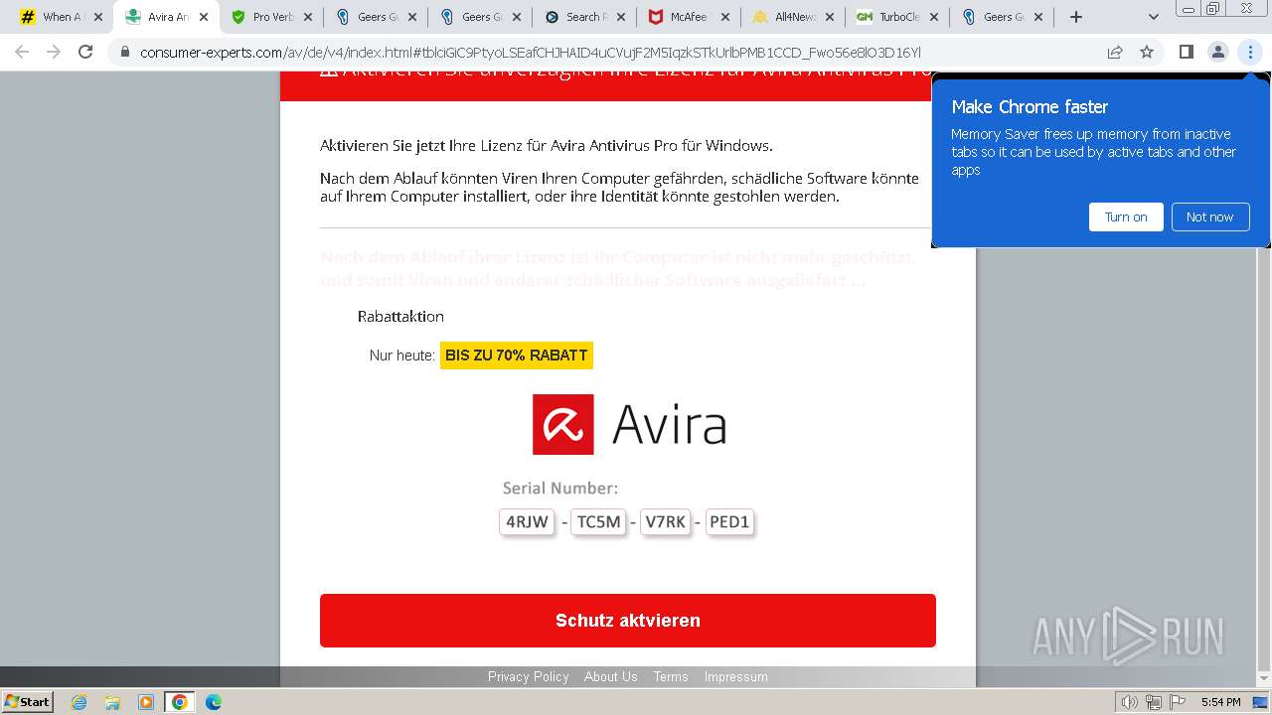This screenshot has height=715, width=1272.
Task: Reload the current page
Action: click(85, 52)
